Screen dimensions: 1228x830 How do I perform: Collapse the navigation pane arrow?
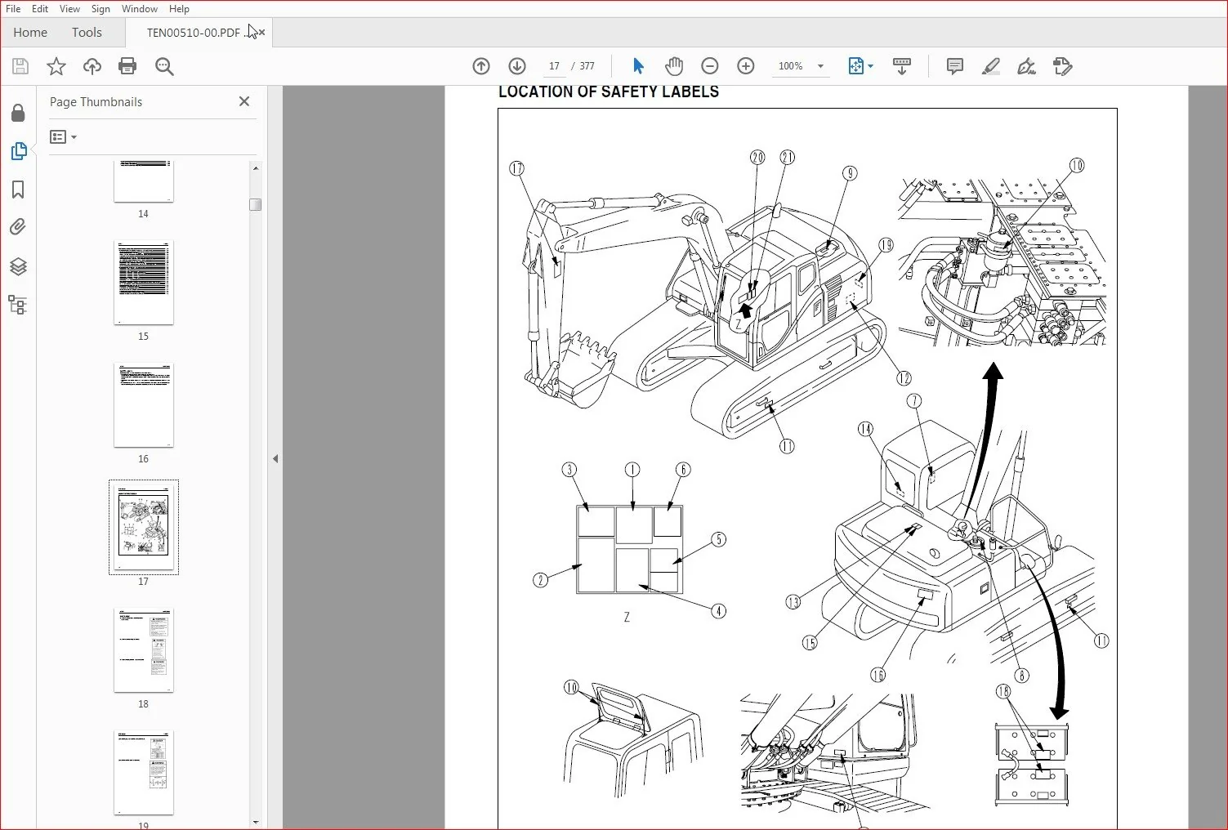click(x=275, y=459)
